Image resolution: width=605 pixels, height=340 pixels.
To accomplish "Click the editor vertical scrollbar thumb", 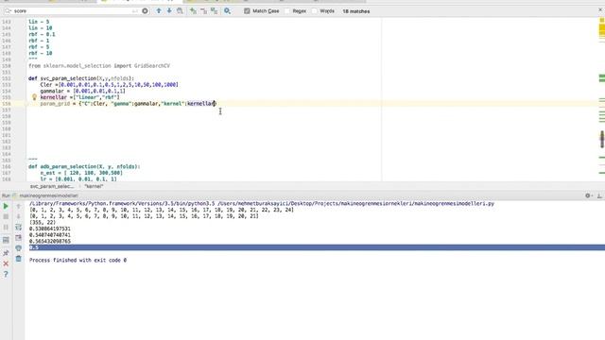I will coord(602,139).
